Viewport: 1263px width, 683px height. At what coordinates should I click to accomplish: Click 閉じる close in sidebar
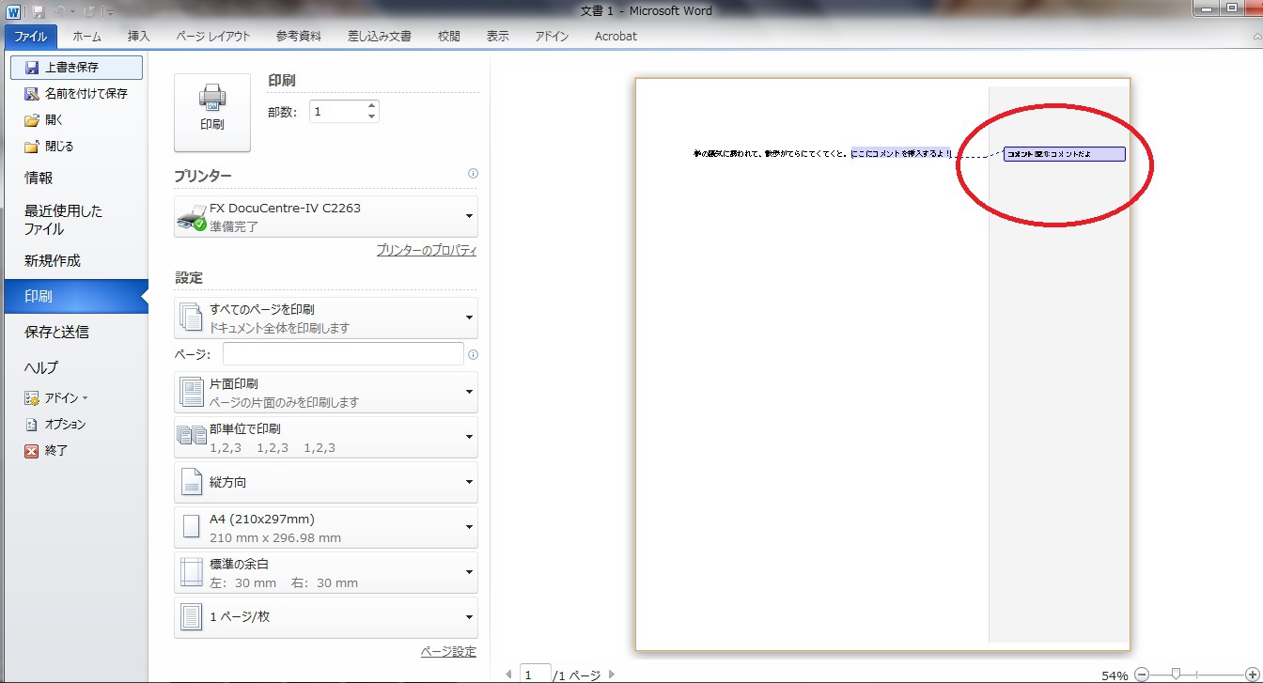click(76, 147)
